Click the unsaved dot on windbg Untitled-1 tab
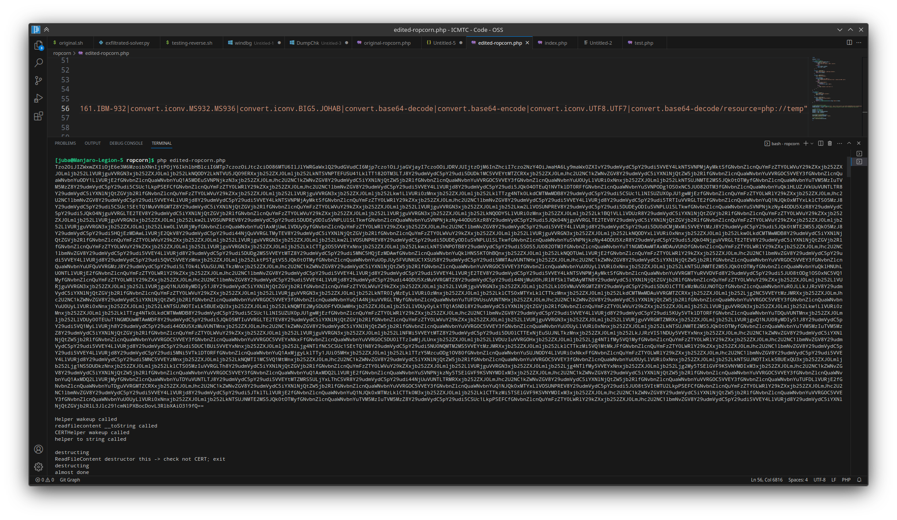Viewport: 897px width, 520px height. coord(279,43)
